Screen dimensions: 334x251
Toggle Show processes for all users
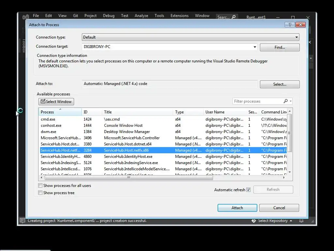[x=40, y=186]
